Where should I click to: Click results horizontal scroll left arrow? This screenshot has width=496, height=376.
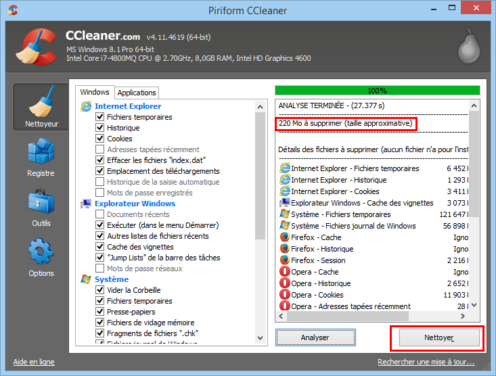tap(281, 316)
